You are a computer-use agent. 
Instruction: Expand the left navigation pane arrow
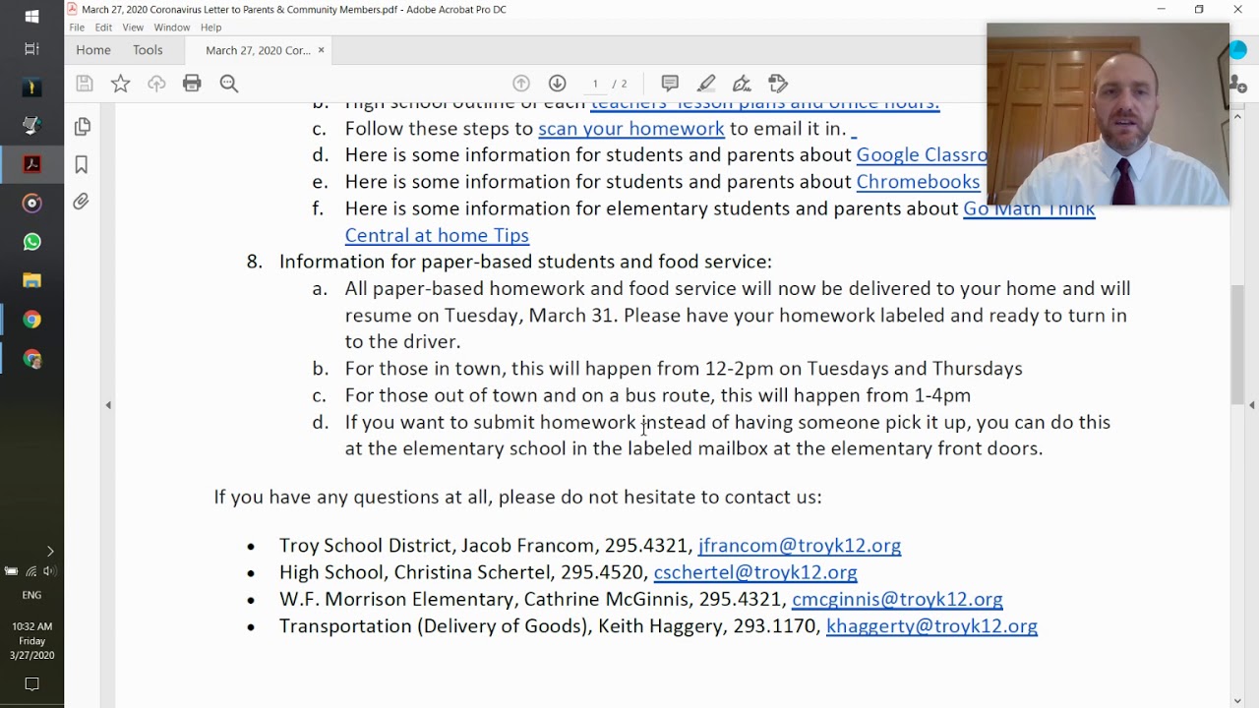coord(108,405)
